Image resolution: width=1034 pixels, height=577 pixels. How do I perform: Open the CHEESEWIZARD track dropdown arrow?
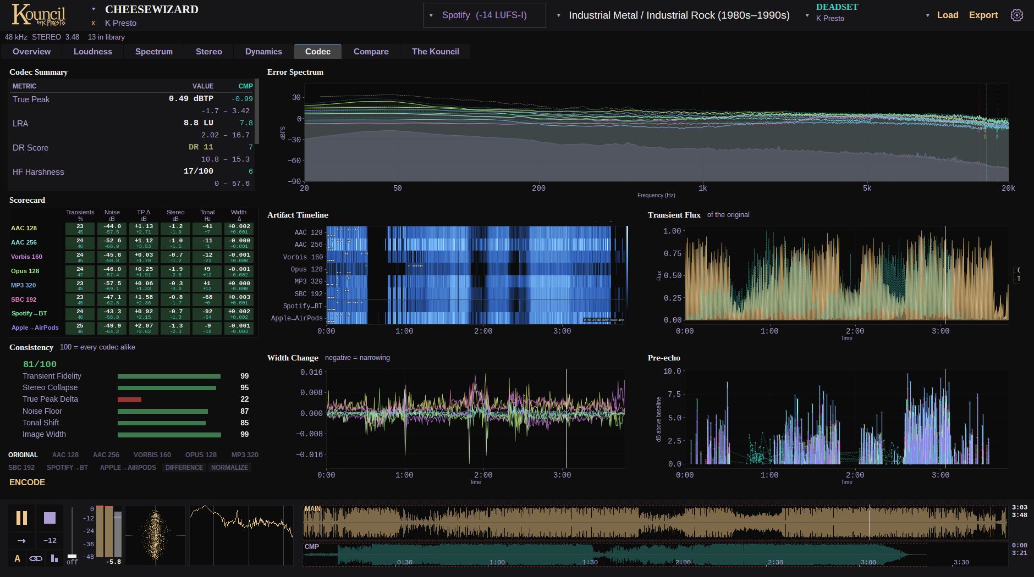click(x=94, y=9)
